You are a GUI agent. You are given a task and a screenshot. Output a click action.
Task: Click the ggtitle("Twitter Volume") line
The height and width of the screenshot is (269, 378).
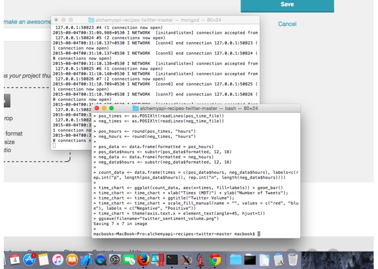pyautogui.click(x=164, y=198)
